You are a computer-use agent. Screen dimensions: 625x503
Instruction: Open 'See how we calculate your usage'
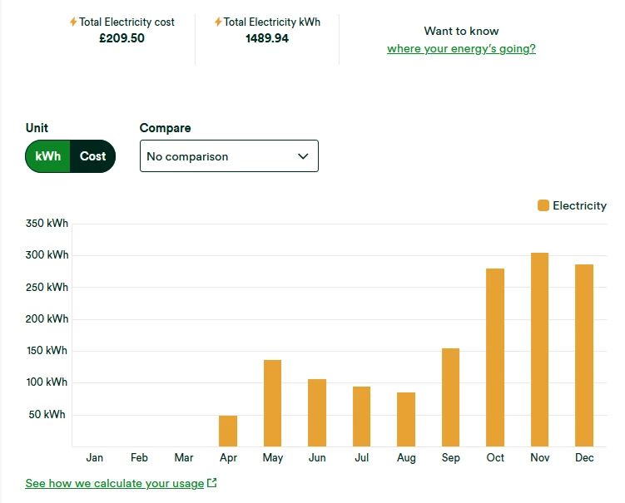point(114,483)
